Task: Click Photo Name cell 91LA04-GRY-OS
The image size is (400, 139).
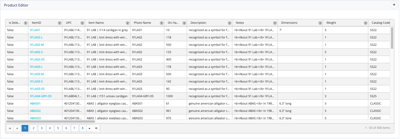Action: 147,96
